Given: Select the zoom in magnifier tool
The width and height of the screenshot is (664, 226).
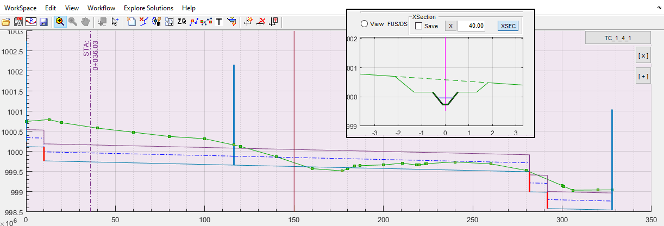Looking at the screenshot, I should (x=60, y=22).
